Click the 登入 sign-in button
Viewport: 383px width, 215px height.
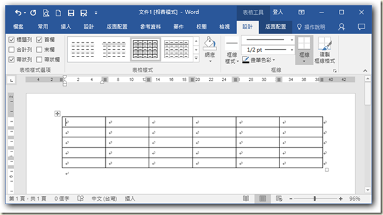pyautogui.click(x=278, y=12)
